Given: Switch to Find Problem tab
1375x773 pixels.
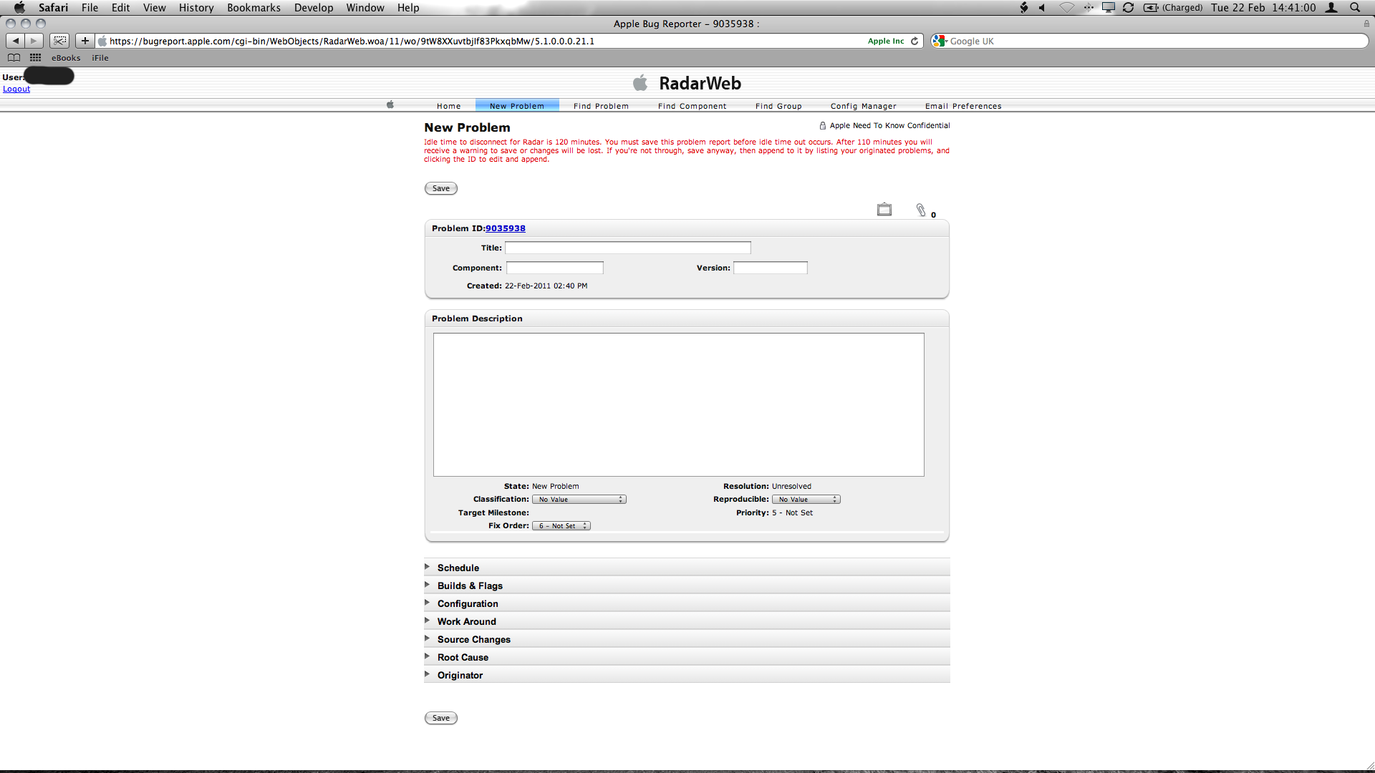Looking at the screenshot, I should coord(601,106).
